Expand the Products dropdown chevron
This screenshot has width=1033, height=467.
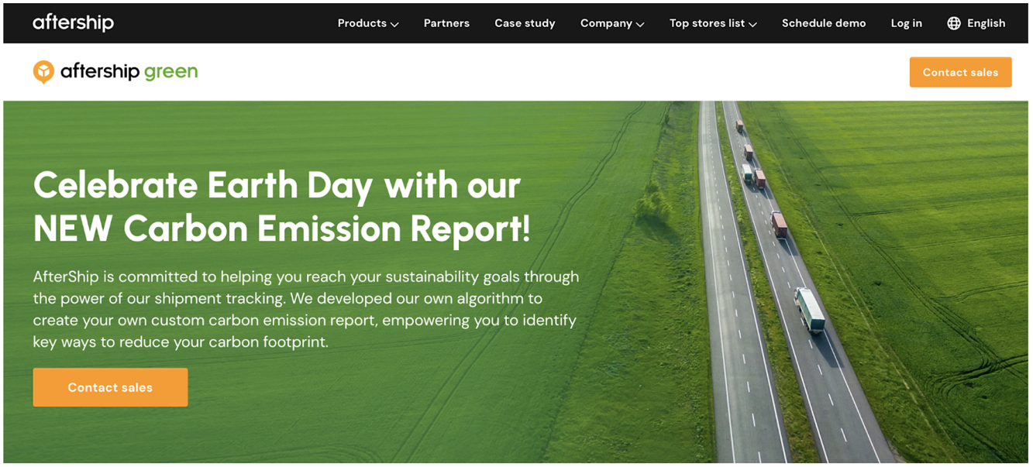point(394,24)
